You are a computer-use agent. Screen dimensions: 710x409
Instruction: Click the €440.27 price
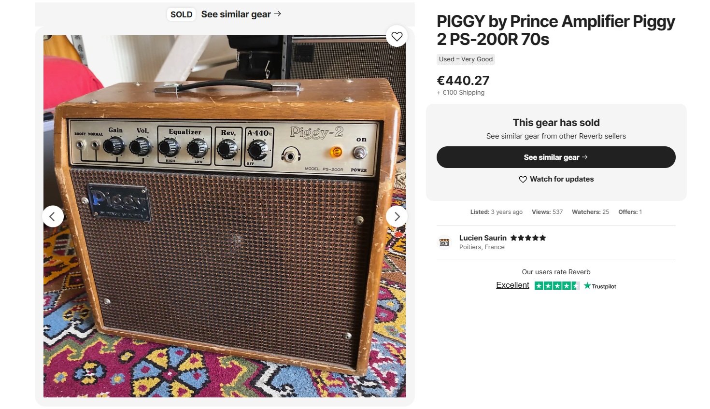pos(463,80)
